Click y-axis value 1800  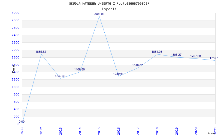click(x=16, y=57)
